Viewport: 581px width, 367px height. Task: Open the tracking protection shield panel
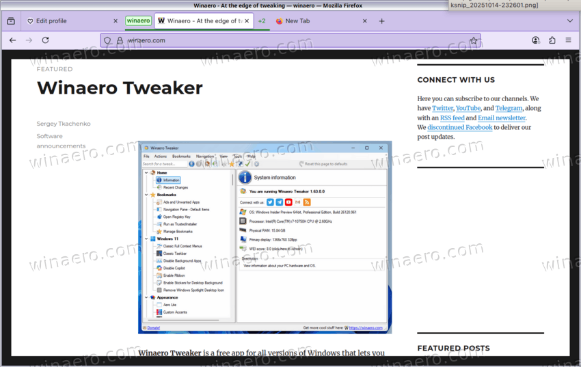click(x=107, y=40)
